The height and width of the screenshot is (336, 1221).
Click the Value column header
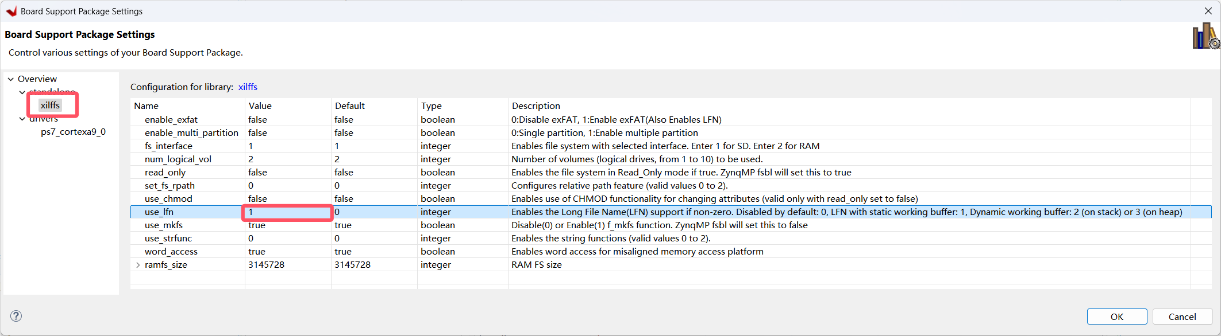point(288,106)
